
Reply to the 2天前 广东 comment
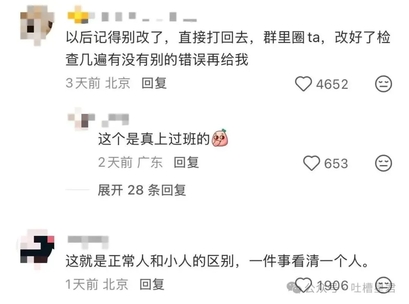point(186,162)
